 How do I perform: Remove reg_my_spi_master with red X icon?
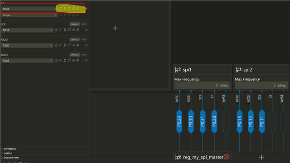(x=227, y=157)
